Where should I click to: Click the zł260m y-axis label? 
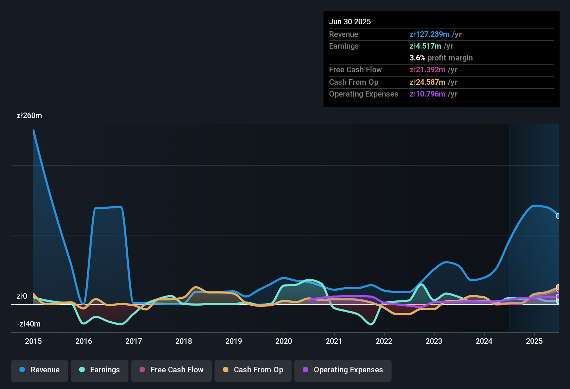coord(30,116)
